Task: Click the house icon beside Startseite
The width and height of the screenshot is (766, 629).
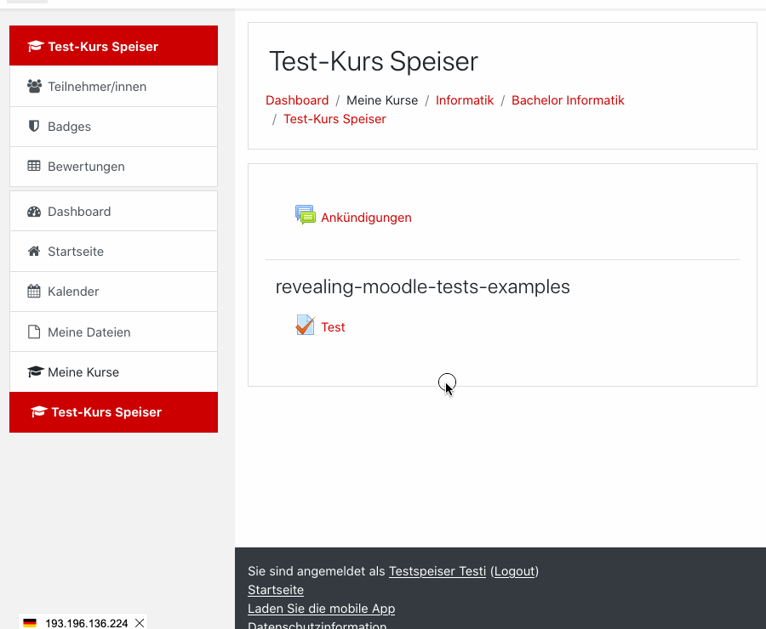Action: (x=34, y=252)
